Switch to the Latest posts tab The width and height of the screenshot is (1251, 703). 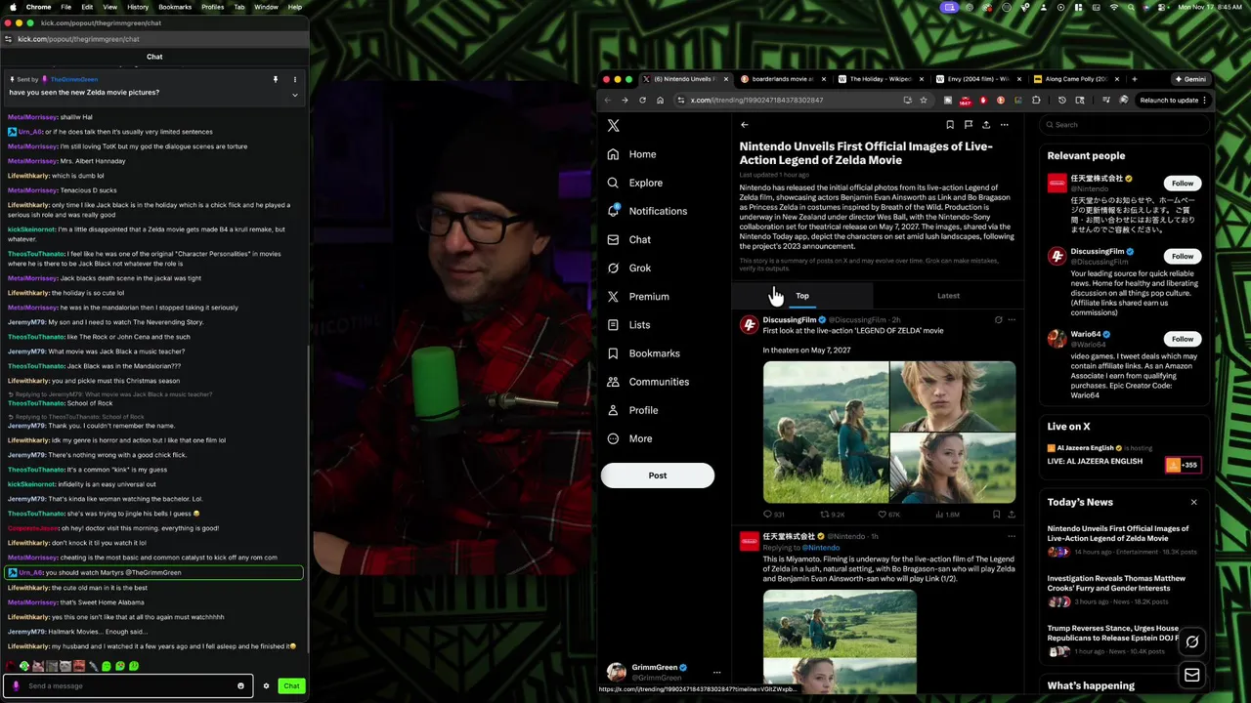[948, 296]
